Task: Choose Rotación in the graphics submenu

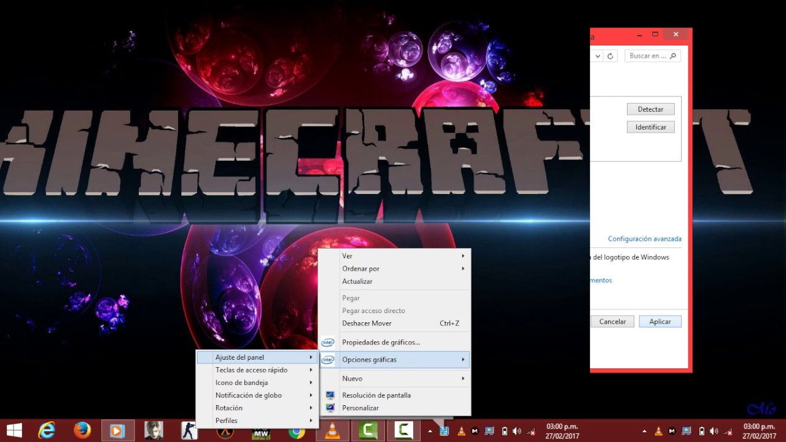Action: tap(257, 408)
